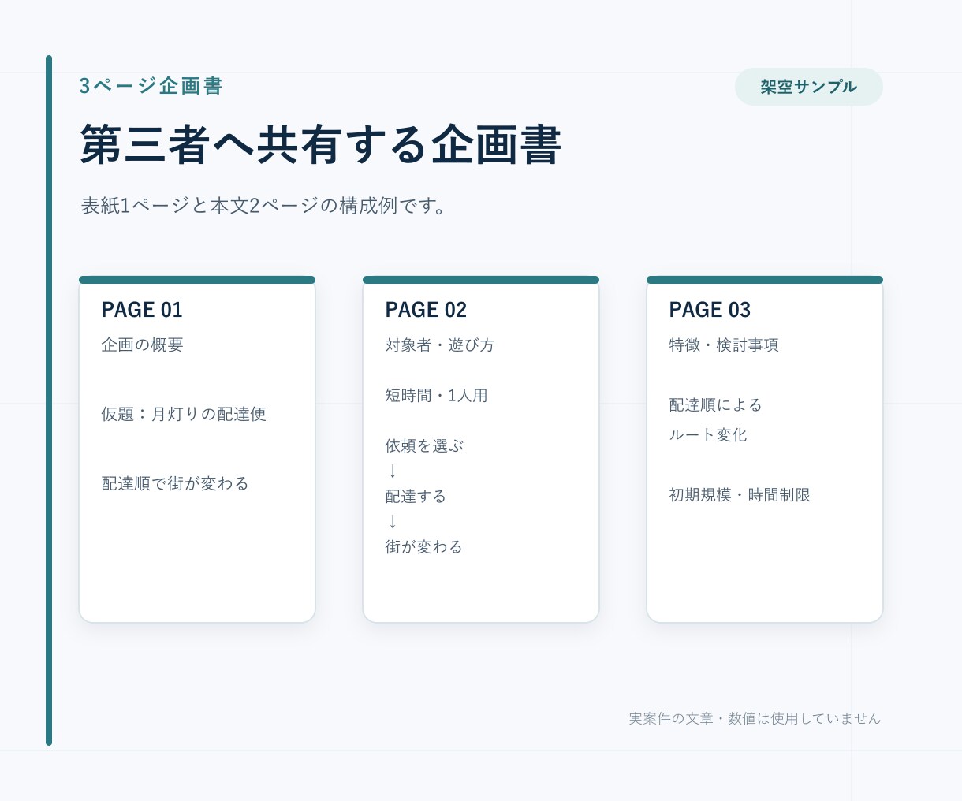962x801 pixels.
Task: Click 依頼を選ぶ step text
Action: [x=424, y=446]
